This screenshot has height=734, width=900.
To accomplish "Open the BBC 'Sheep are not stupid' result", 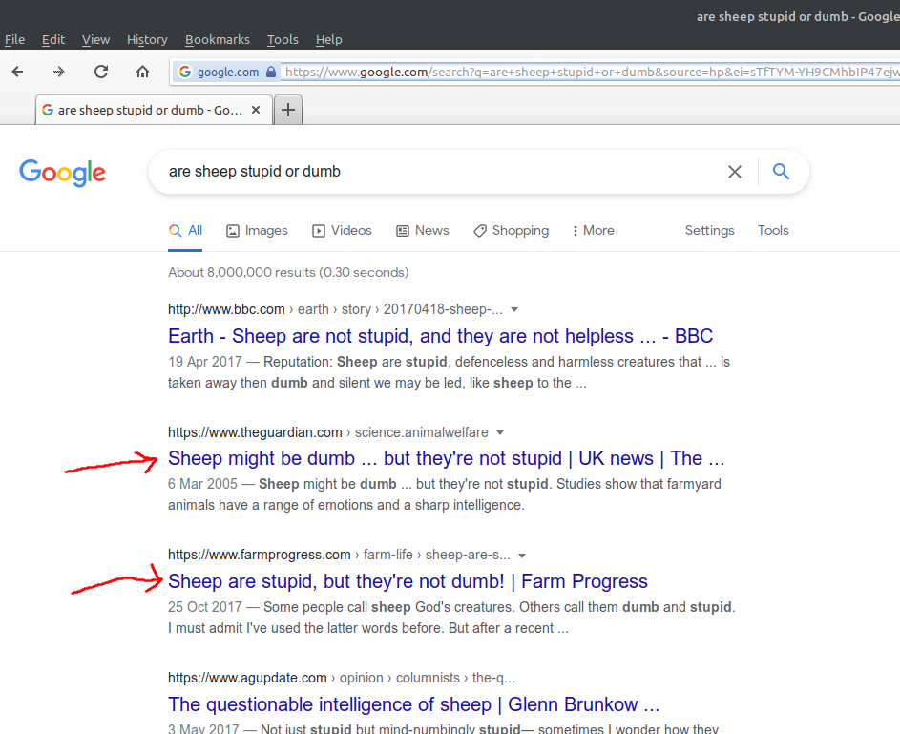I will pos(440,336).
